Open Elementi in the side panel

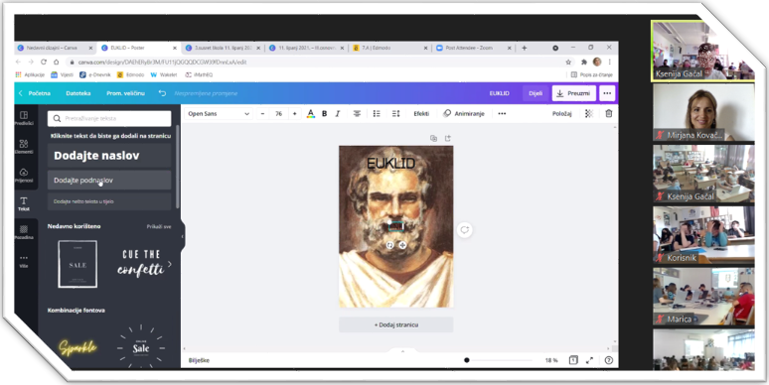pyautogui.click(x=24, y=147)
